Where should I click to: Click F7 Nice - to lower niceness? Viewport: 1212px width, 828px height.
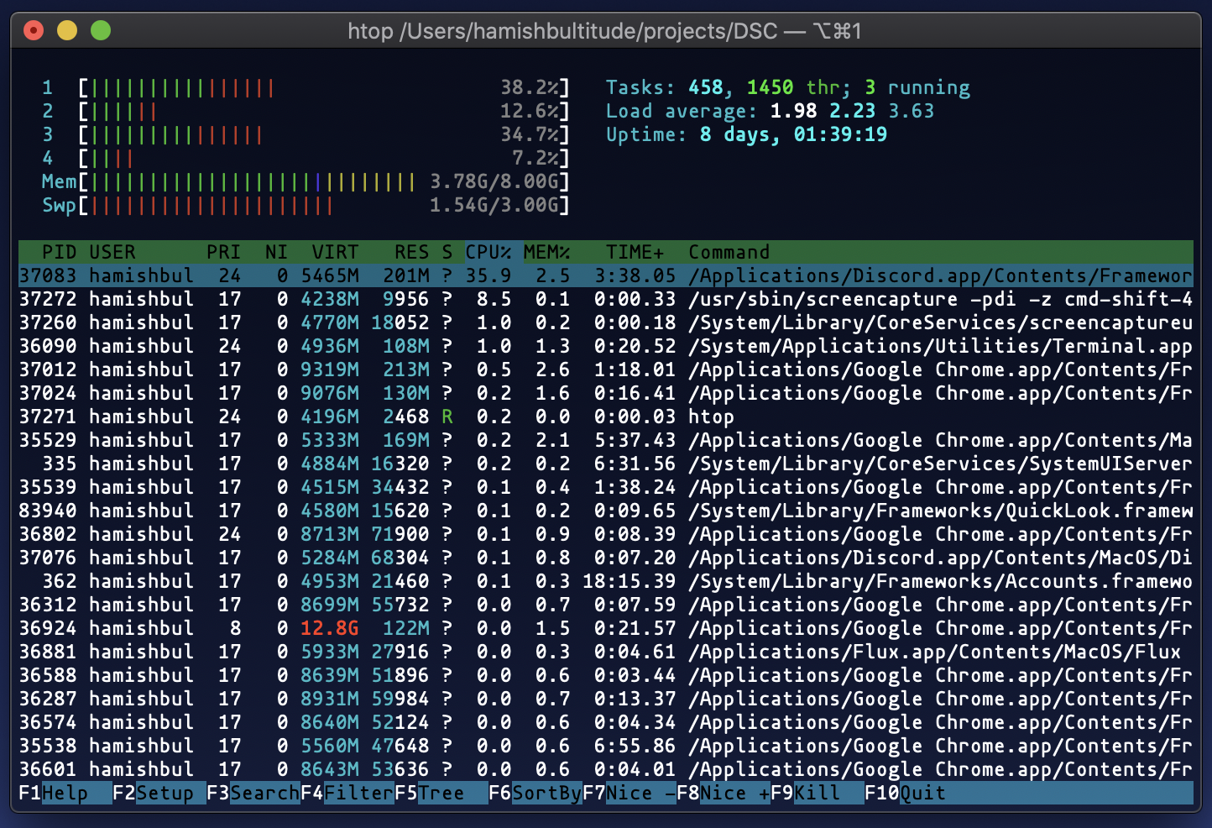[629, 793]
